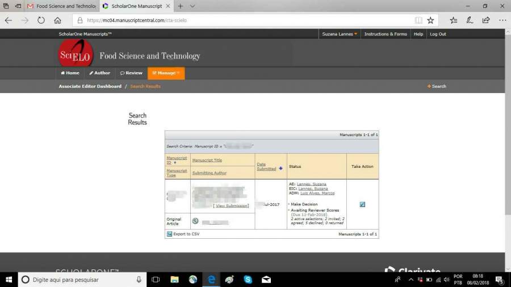This screenshot has height=287, width=511.
Task: Go to the Review menu item
Action: click(x=131, y=73)
